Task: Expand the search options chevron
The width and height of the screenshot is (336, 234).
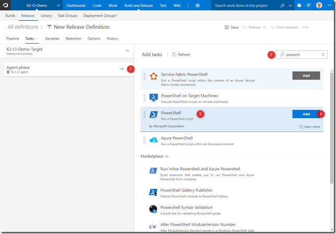Action: [x=291, y=6]
